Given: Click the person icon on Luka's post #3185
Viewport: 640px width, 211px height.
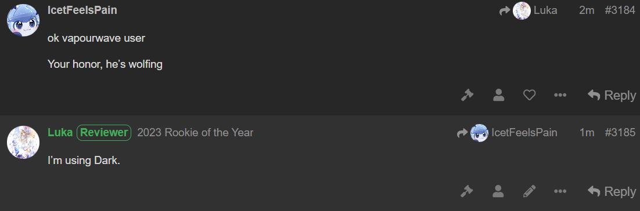Looking at the screenshot, I should coord(498,191).
